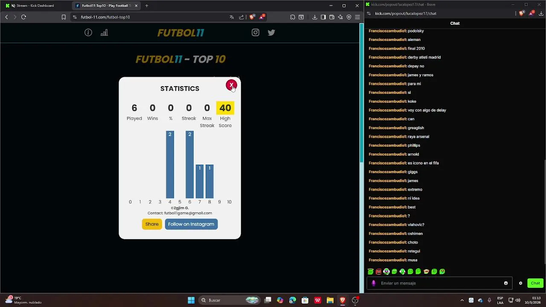Click the Chat header in Kick window
This screenshot has width=546, height=307.
click(455, 23)
